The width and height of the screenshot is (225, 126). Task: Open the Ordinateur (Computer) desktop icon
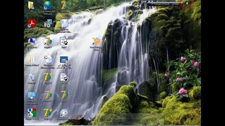tap(32, 41)
